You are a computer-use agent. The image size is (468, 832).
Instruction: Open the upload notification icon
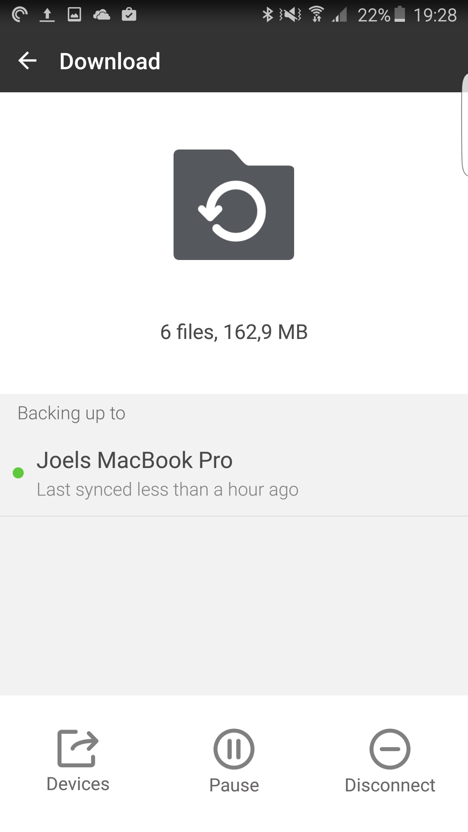coord(47,15)
